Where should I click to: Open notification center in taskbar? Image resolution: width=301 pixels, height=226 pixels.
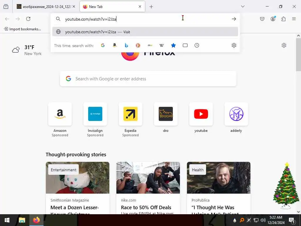pos(292,220)
